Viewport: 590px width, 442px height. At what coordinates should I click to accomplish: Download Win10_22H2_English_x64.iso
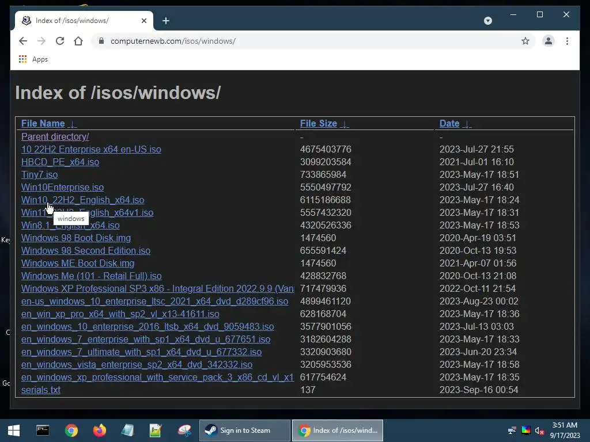coord(83,200)
